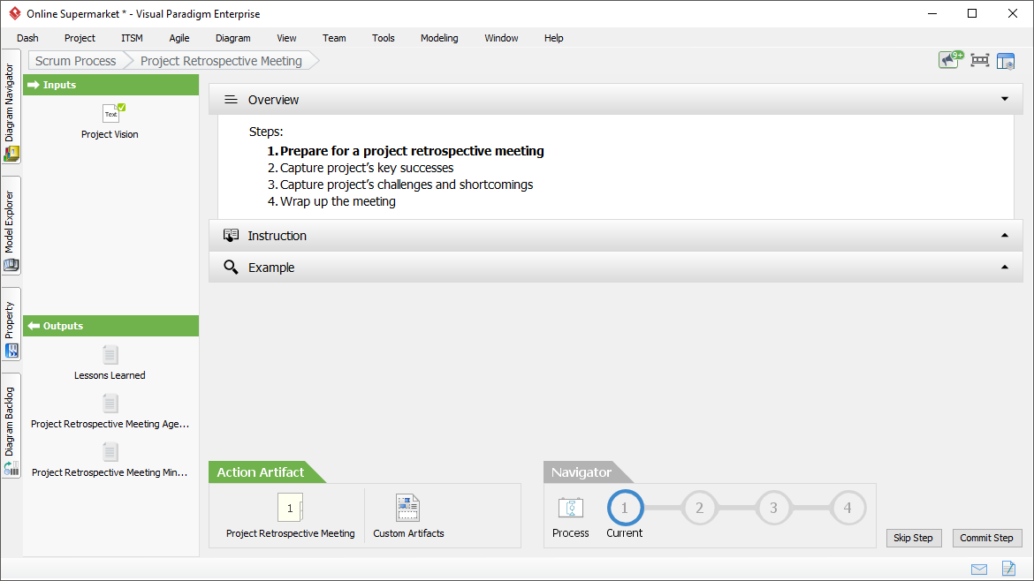The width and height of the screenshot is (1034, 581).
Task: Open the Project menu
Action: [x=80, y=38]
